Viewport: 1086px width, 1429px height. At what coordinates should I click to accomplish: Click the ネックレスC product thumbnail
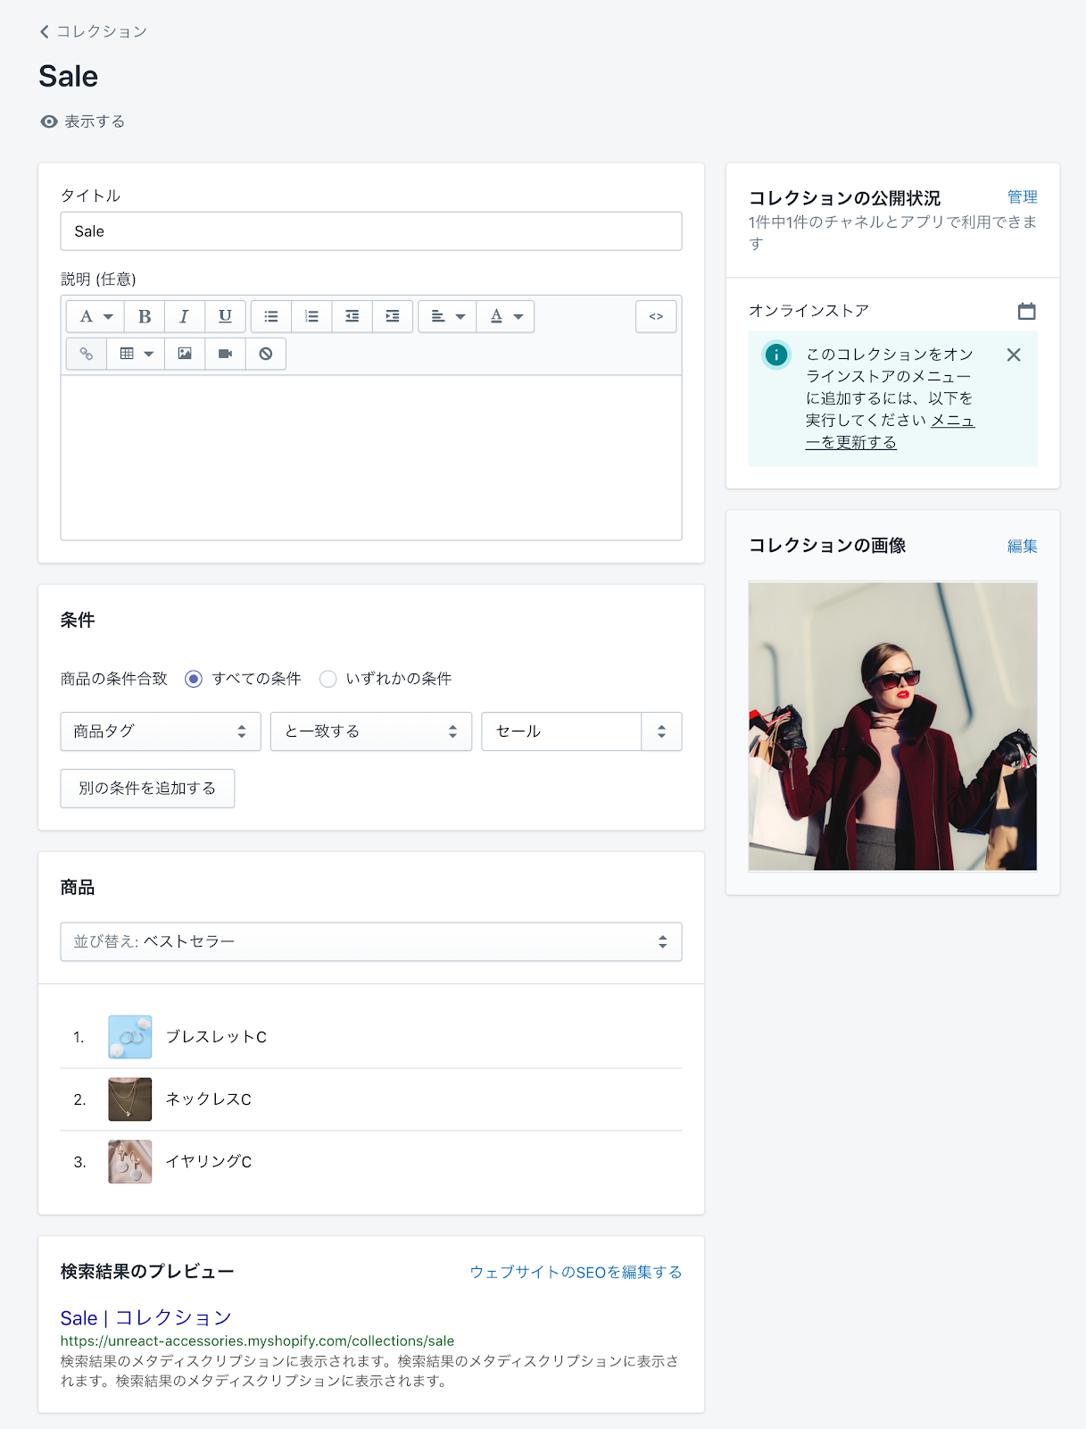tap(130, 1099)
